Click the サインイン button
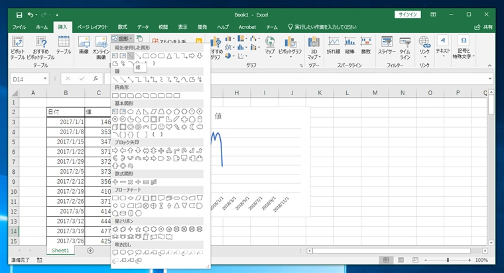 click(408, 14)
